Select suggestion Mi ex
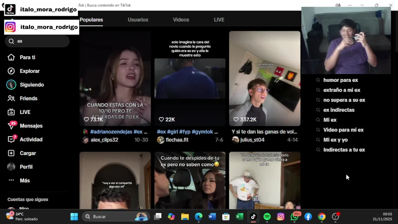Screen dimensions: 398x224 pyautogui.click(x=330, y=120)
